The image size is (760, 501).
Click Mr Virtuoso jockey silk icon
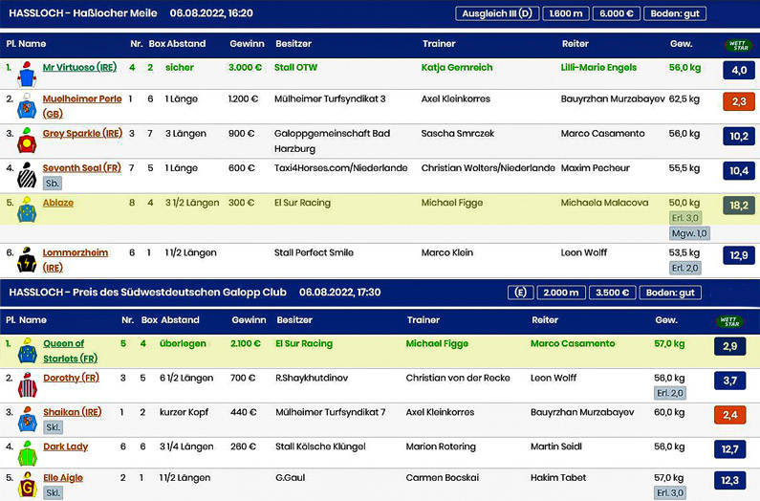click(27, 75)
